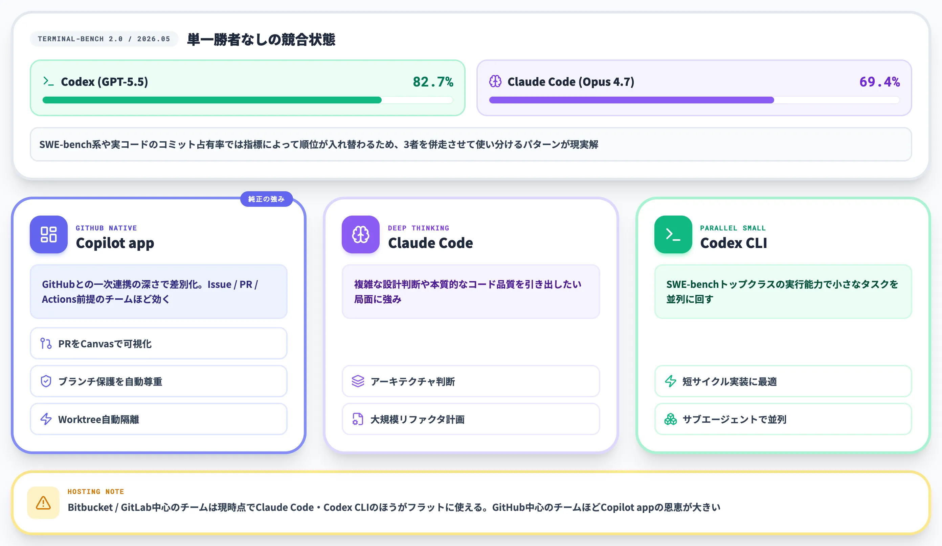Click the HOSTING NOTE label
This screenshot has width=942, height=546.
coord(96,492)
